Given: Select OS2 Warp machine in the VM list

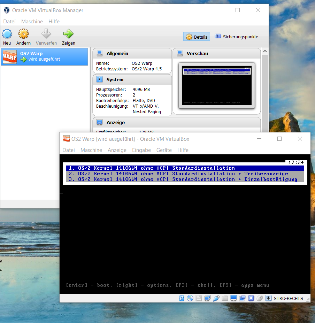Looking at the screenshot, I should [45, 57].
